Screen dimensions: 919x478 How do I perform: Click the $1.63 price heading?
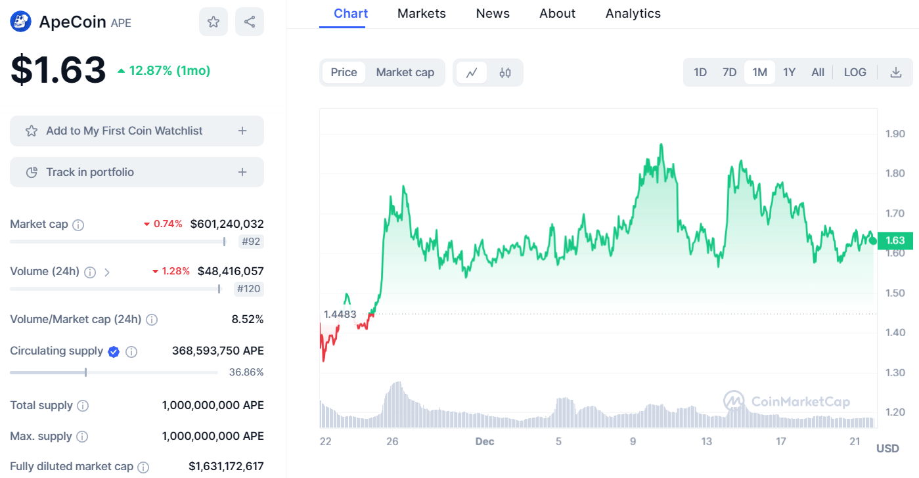(58, 70)
